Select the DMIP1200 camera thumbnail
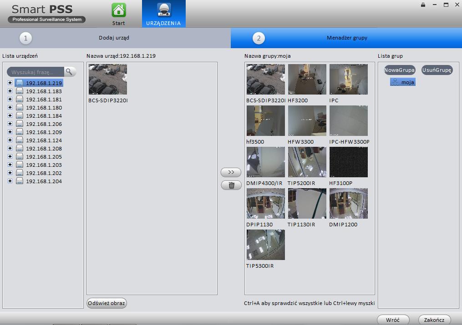Image resolution: width=462 pixels, height=325 pixels. click(349, 204)
